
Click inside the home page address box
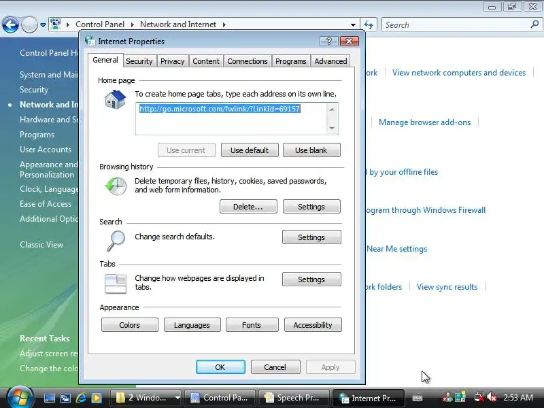pos(231,118)
